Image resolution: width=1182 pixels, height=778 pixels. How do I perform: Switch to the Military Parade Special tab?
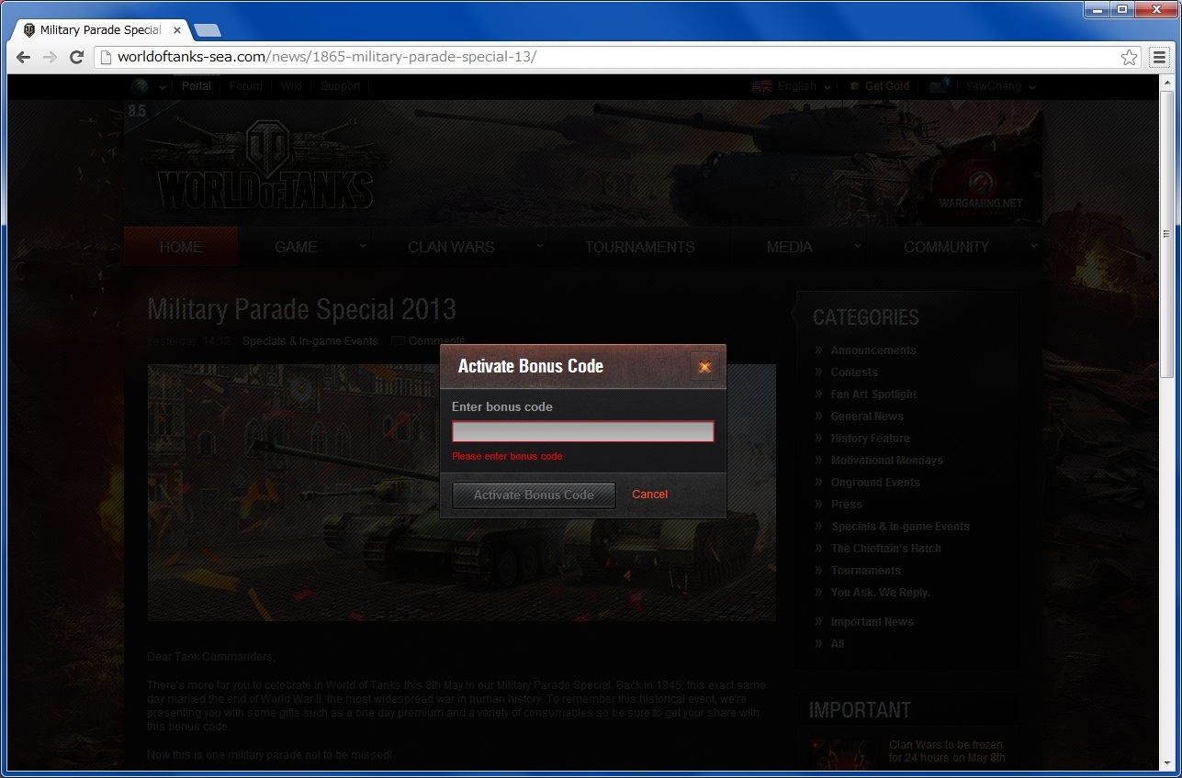[99, 30]
